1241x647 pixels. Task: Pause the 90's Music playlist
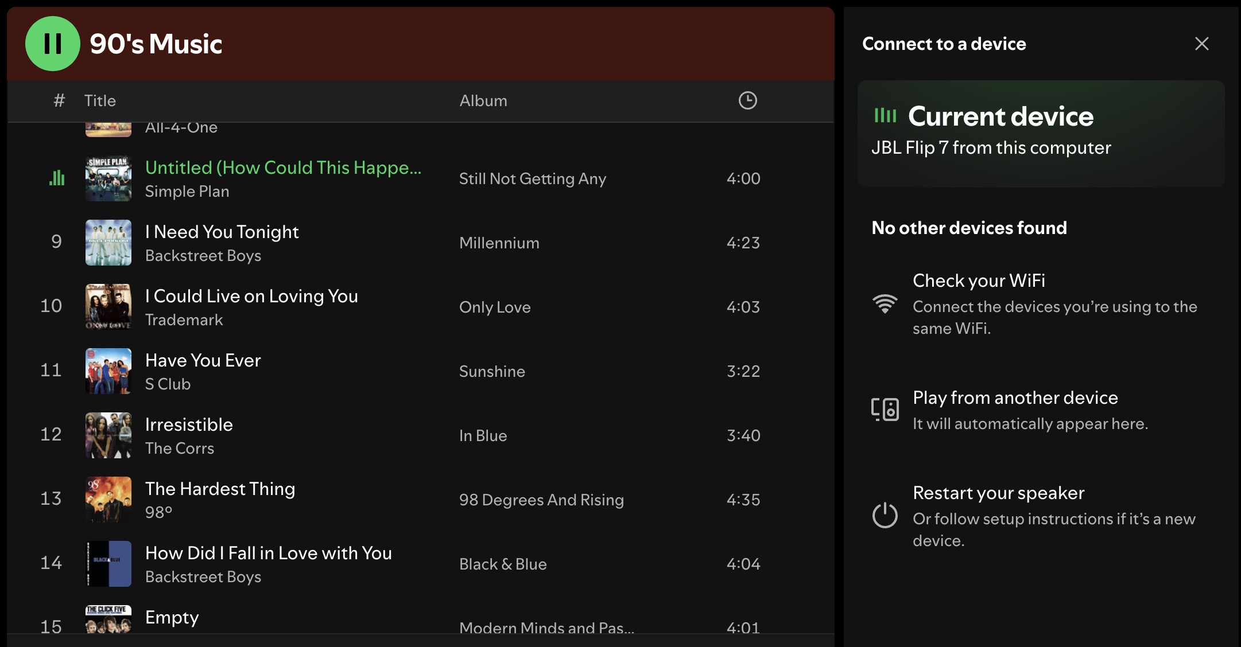point(53,44)
